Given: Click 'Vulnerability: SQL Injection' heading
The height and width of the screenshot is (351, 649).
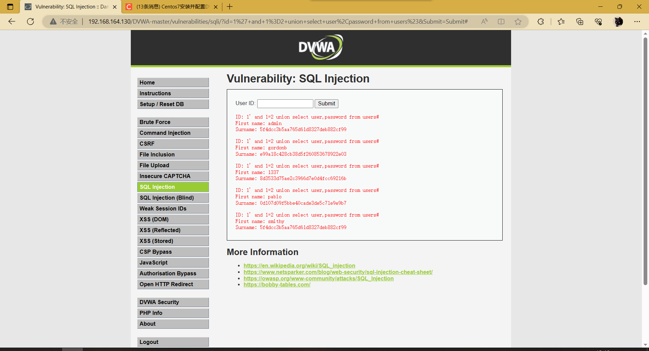Looking at the screenshot, I should pyautogui.click(x=298, y=78).
